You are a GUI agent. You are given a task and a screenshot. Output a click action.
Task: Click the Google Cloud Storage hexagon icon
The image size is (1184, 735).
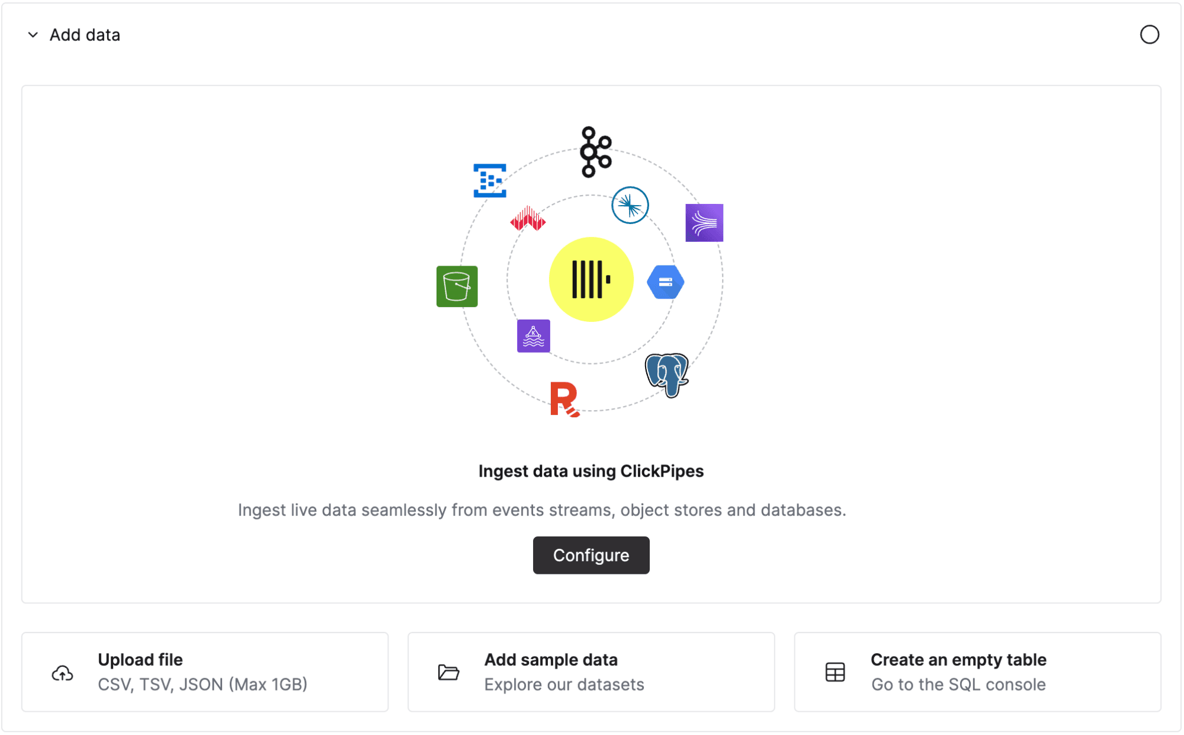click(x=665, y=282)
